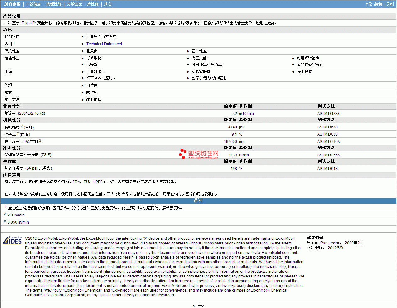The image size is (397, 308).
Task: Click the ASTM D648 test method
Action: (327, 169)
